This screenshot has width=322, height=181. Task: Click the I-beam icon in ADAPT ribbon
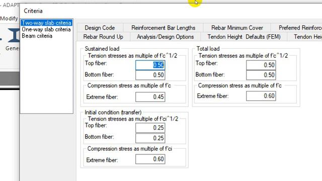tap(14, 35)
